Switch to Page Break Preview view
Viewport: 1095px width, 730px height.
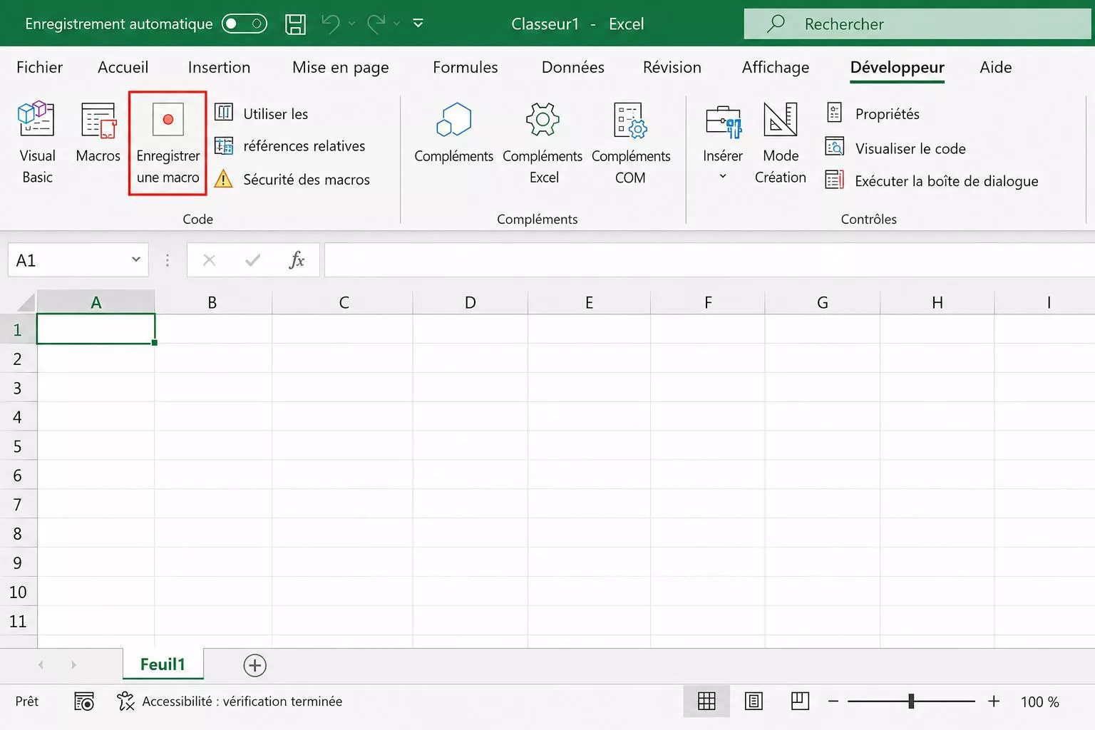800,701
